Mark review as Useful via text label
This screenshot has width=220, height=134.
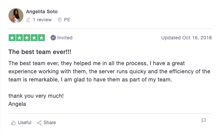(x=25, y=122)
